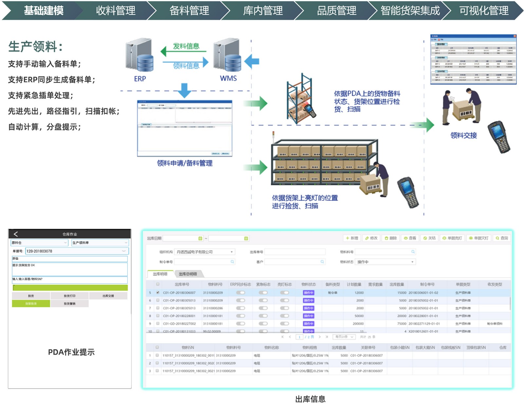Click the 查询 search button in toolbar
This screenshot has height=409, width=524.
[x=502, y=238]
